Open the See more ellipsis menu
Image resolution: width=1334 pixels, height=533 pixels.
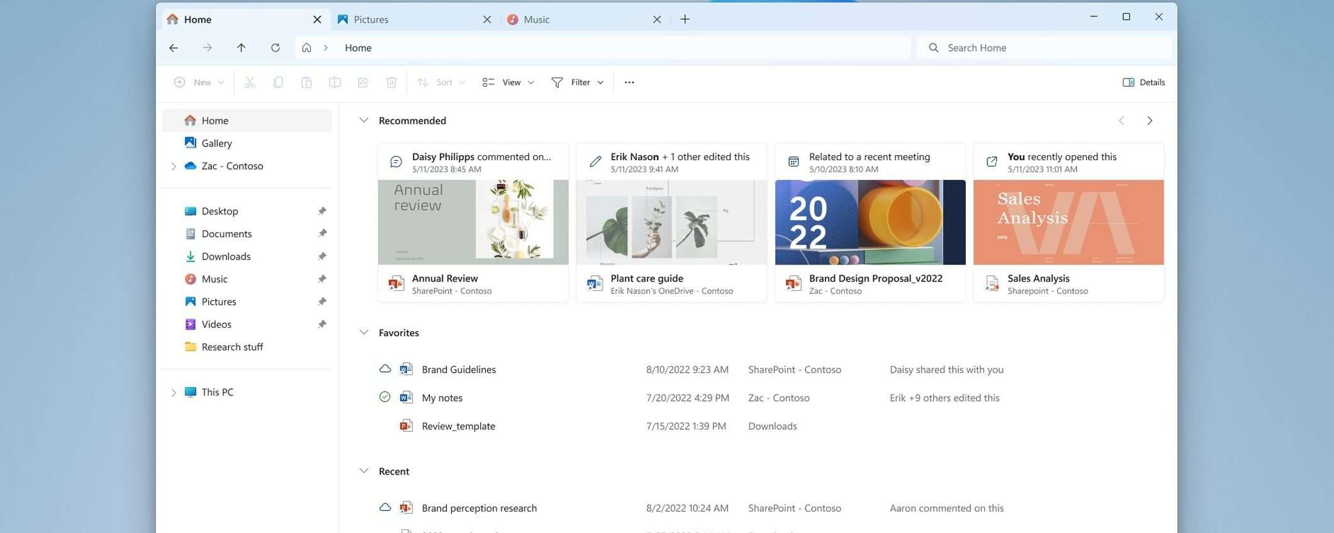pos(629,82)
